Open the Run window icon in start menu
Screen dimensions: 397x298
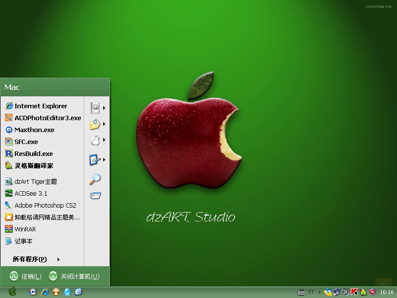[x=95, y=195]
